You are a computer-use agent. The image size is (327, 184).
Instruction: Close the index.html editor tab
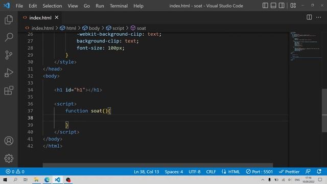tap(57, 17)
